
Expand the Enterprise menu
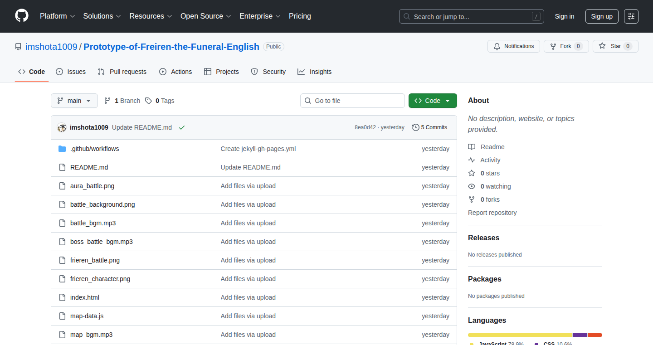pos(260,16)
